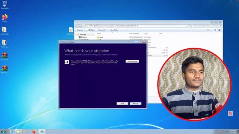Viewport: 239px width, 134px height.
Task: Select Favorites in the navigation pane
Action: point(83,35)
